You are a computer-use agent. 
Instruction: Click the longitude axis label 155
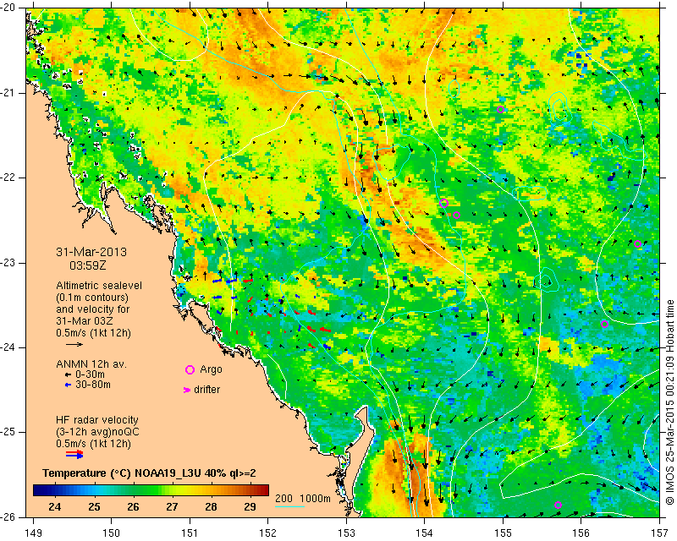coord(503,533)
